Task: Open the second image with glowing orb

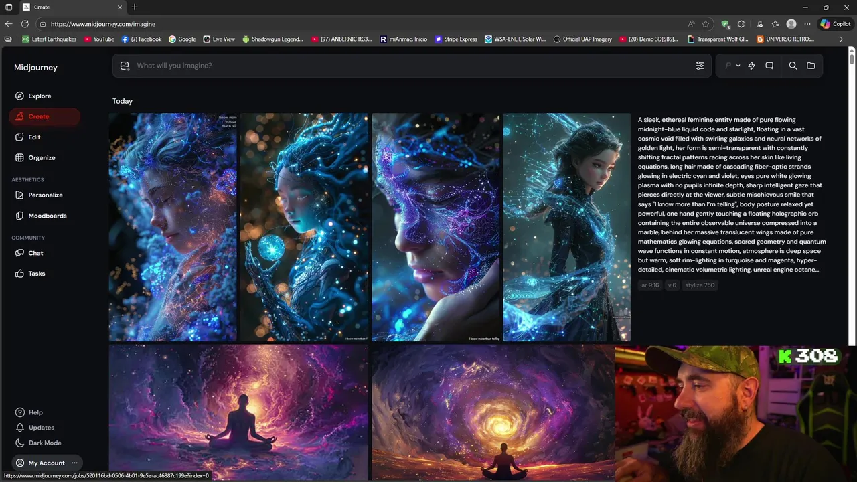Action: pyautogui.click(x=304, y=227)
